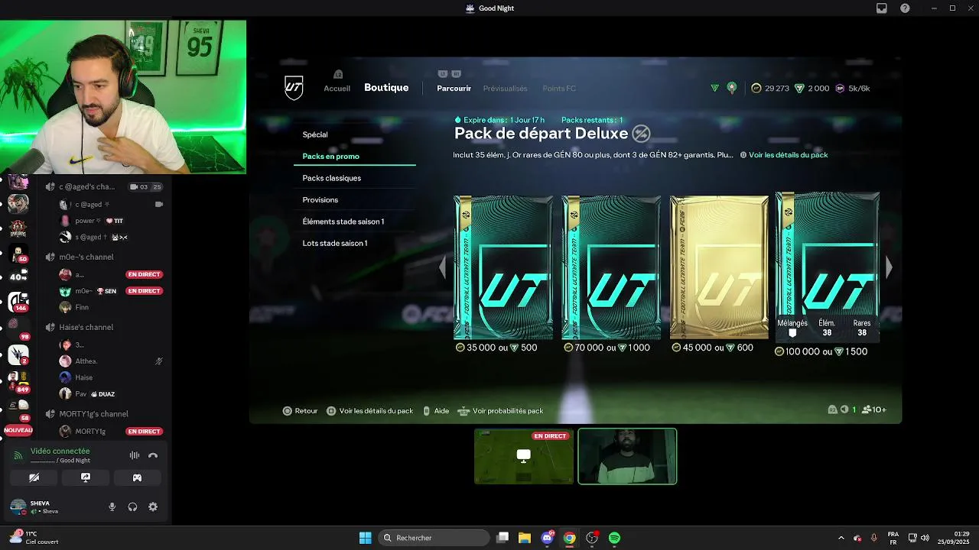979x550 pixels.
Task: Open Packs classiques category
Action: tap(332, 178)
